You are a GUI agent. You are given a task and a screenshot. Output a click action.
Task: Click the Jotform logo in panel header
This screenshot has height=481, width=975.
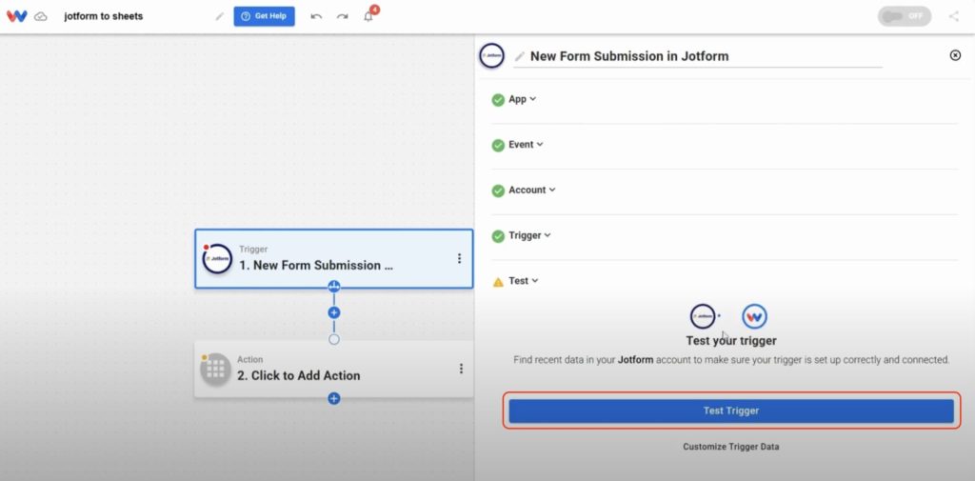tap(492, 55)
